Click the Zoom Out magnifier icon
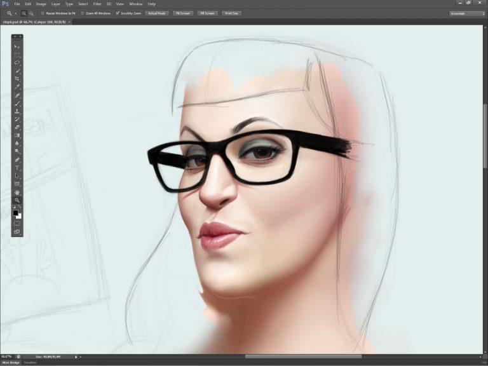The height and width of the screenshot is (366, 488). click(31, 13)
